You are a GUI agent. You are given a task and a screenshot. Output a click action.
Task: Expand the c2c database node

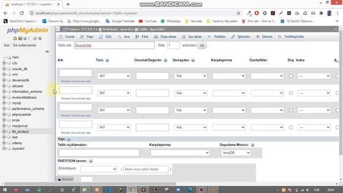point(4,63)
